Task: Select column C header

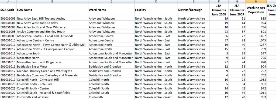Action: pyautogui.click(x=111, y=2)
